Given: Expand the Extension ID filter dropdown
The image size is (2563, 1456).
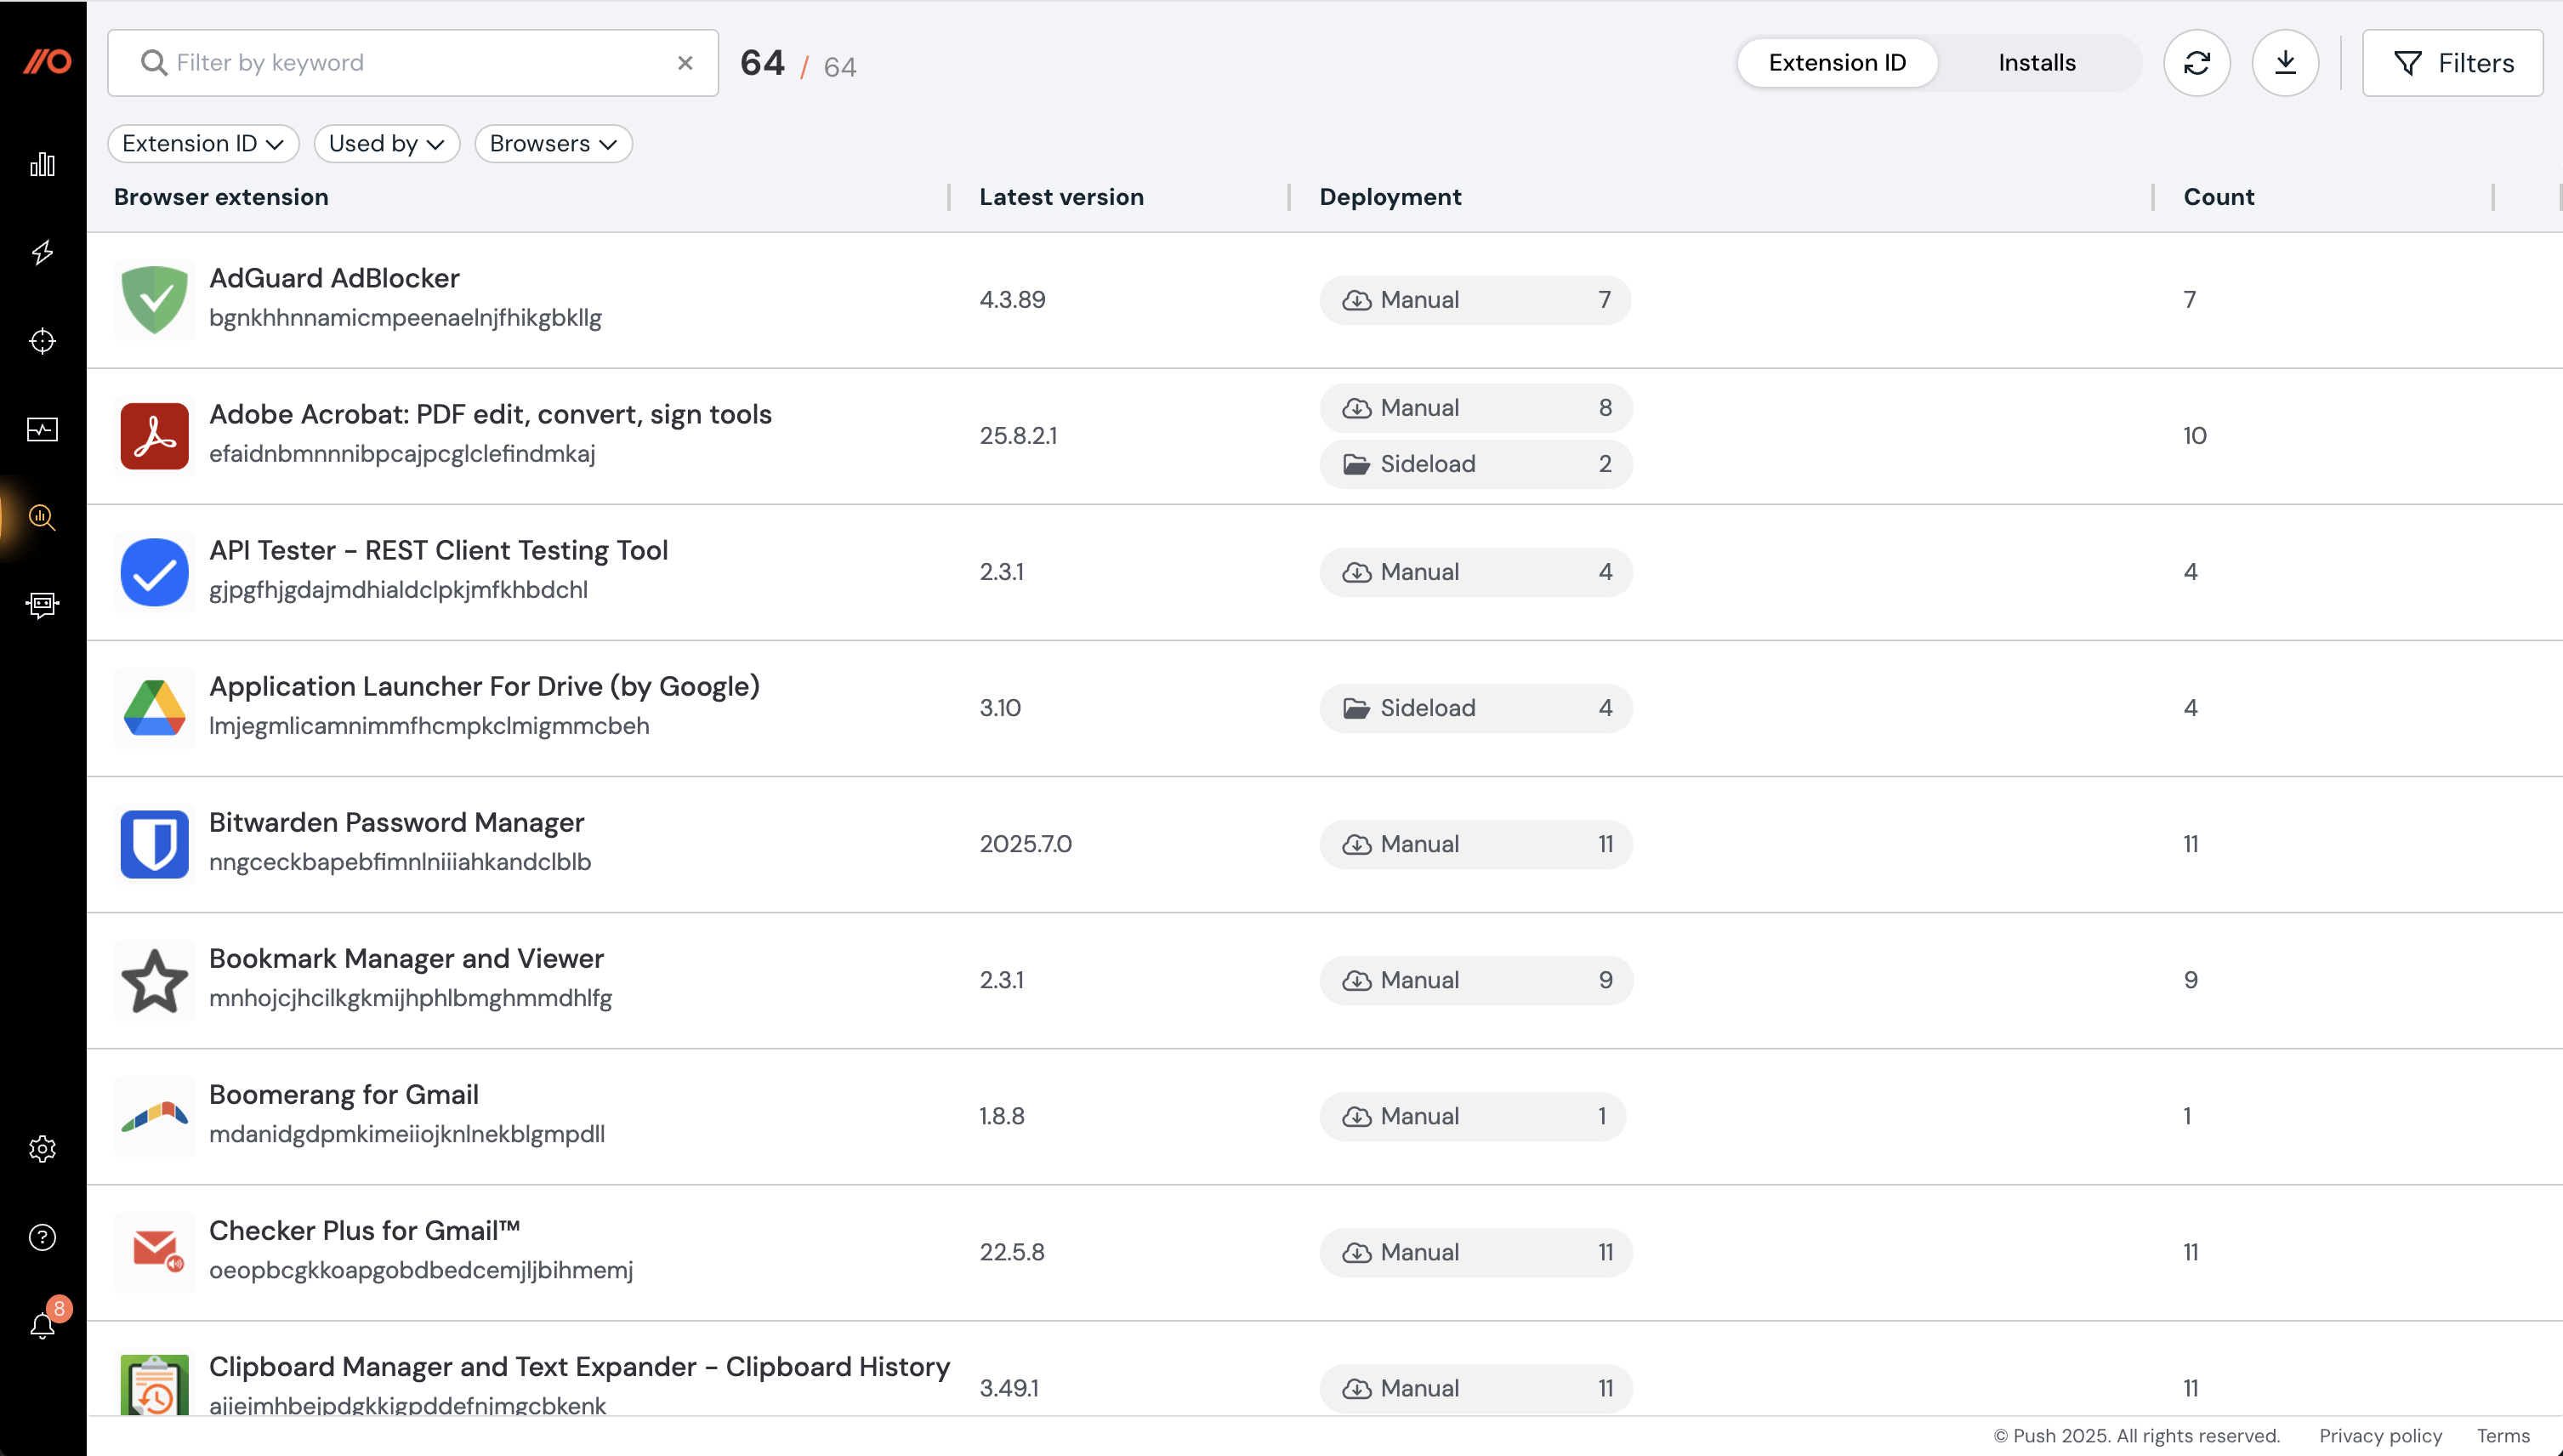Looking at the screenshot, I should (x=203, y=144).
